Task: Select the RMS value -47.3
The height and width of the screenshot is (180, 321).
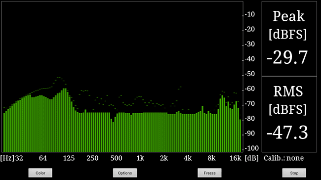Action: pos(287,133)
